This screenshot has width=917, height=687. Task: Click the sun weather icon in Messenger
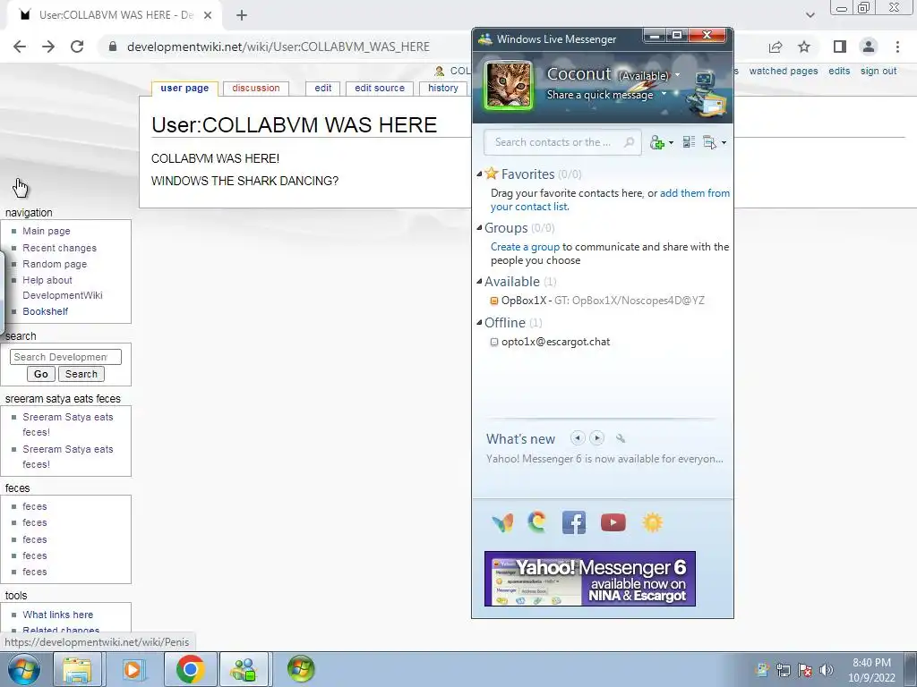tap(652, 522)
